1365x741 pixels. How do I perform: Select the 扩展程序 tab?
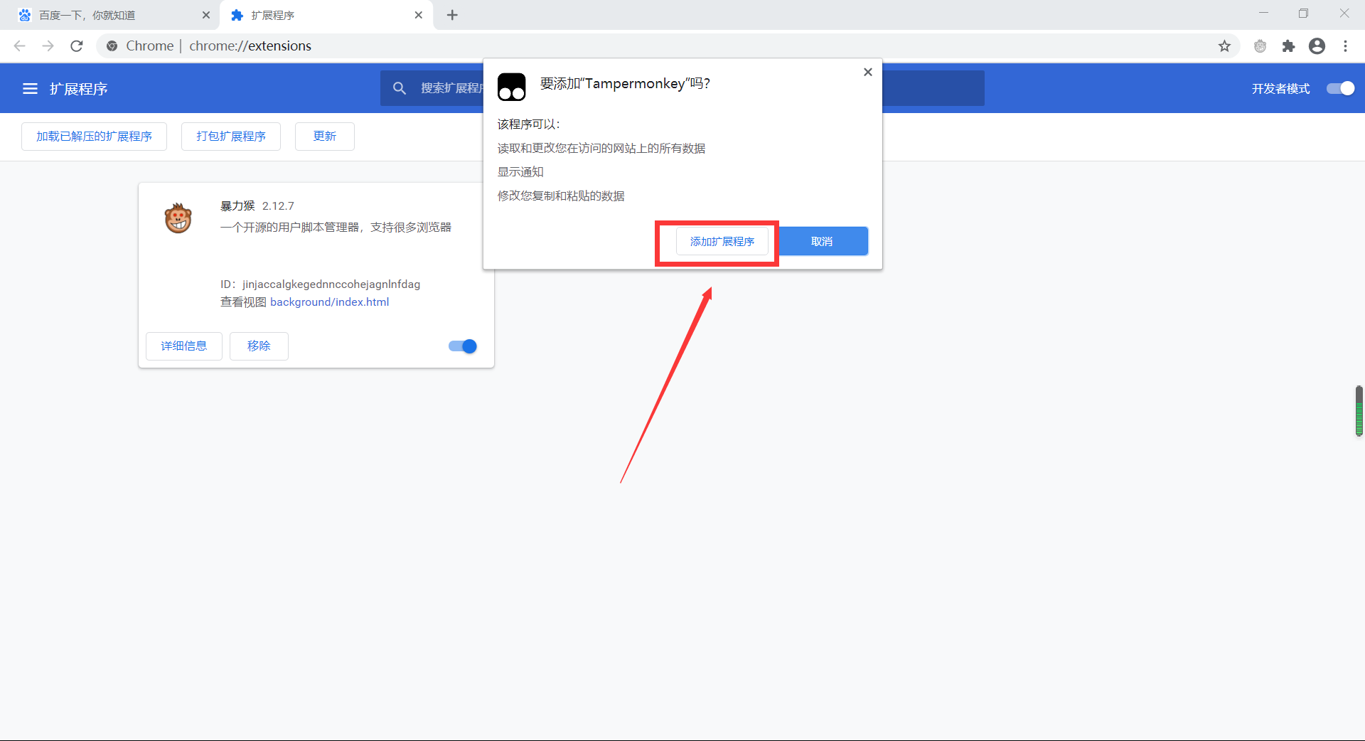pos(320,15)
